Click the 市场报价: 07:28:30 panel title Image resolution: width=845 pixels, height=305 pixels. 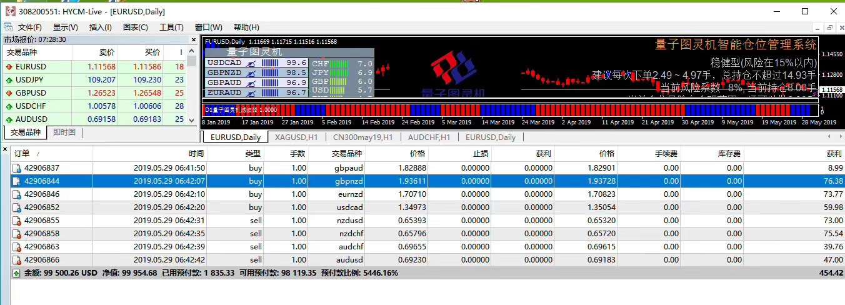coord(36,39)
